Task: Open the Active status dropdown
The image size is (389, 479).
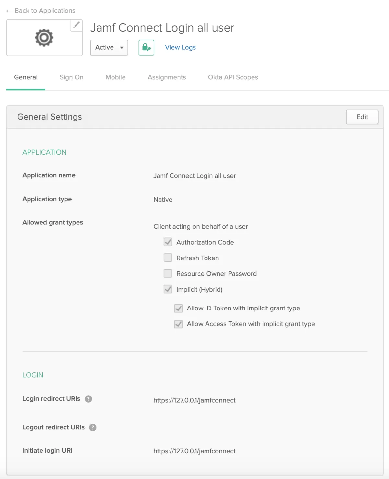Action: (109, 47)
